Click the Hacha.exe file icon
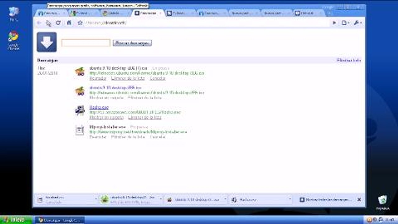The width and height of the screenshot is (398, 224). tap(80, 110)
